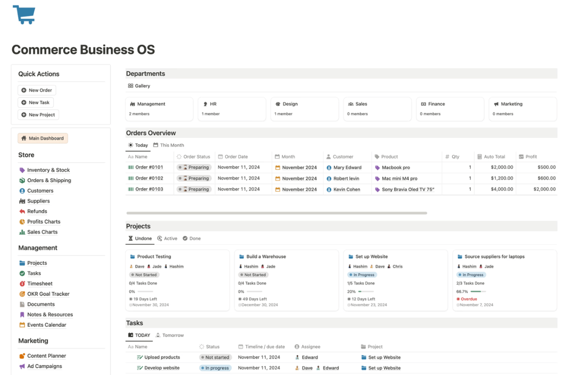Switch Tasks view to Tomorrow tab
The image size is (567, 375).
click(x=169, y=335)
